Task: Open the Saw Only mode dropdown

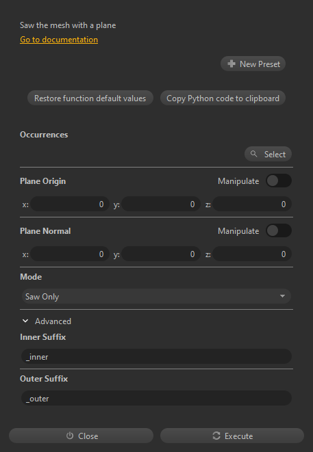Action: [x=156, y=296]
